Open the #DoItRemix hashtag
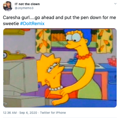Image resolution: width=119 pixels, height=118 pixels. tap(32, 24)
